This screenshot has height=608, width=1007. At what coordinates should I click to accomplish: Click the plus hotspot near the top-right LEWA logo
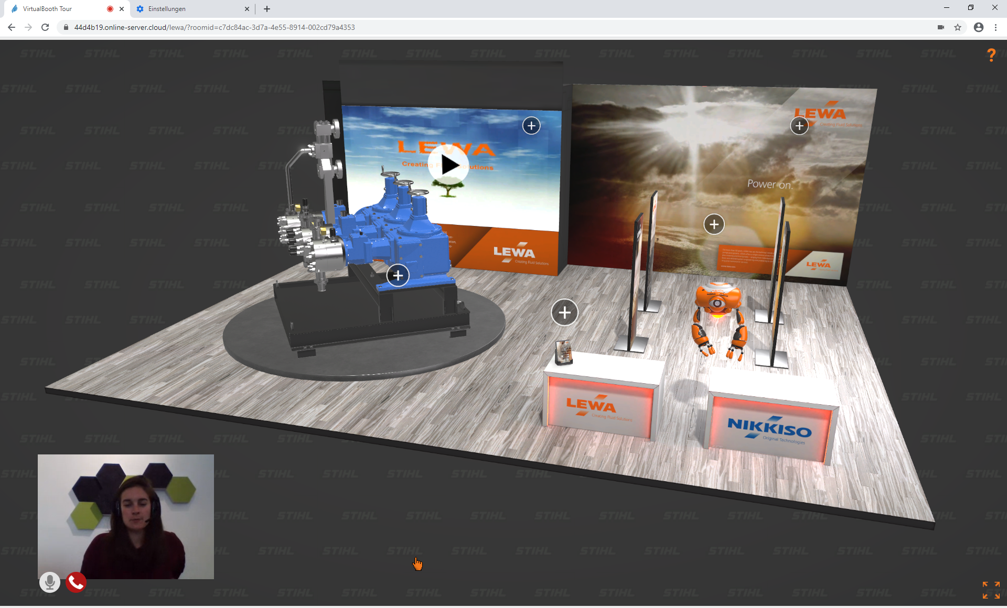click(x=799, y=126)
